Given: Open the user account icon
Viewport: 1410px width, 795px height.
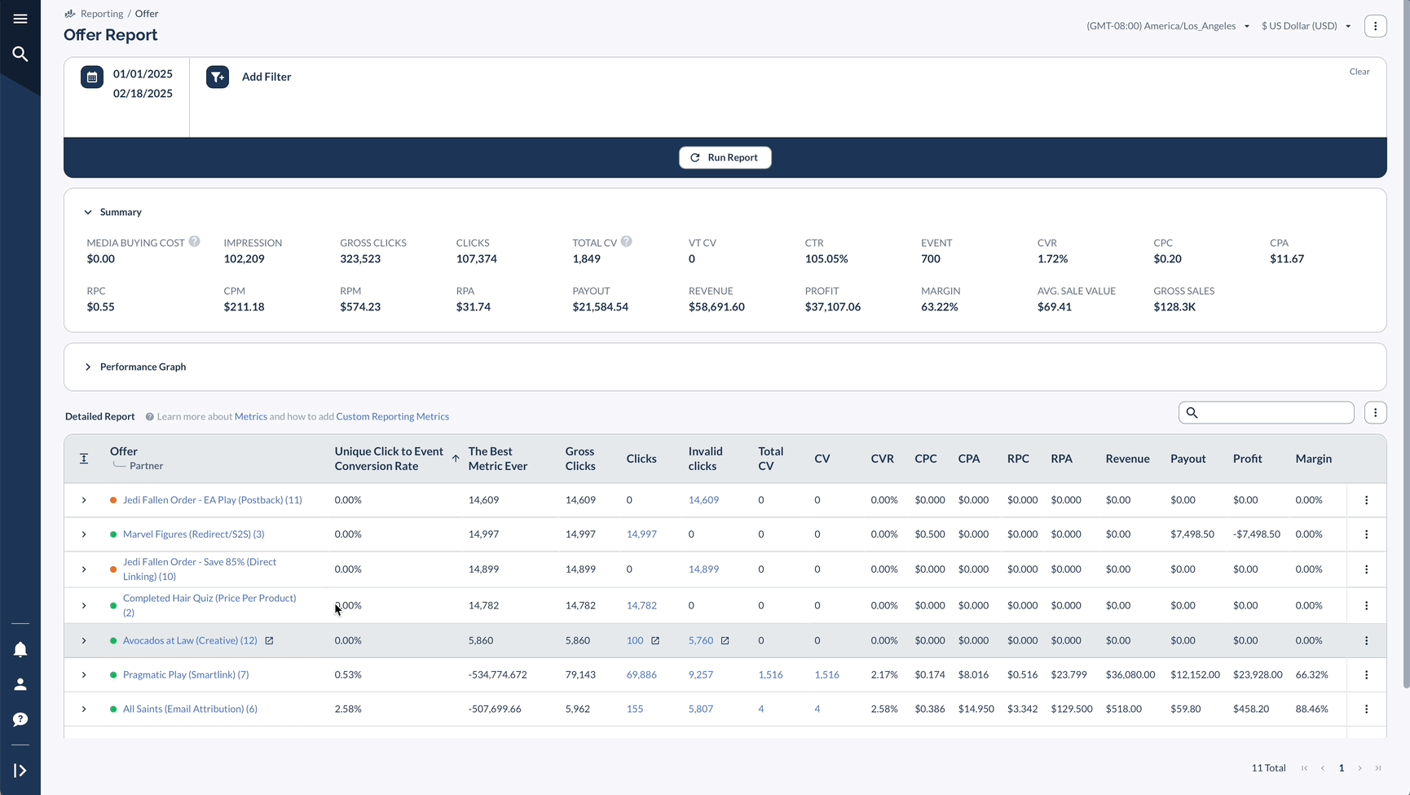Looking at the screenshot, I should pos(20,684).
